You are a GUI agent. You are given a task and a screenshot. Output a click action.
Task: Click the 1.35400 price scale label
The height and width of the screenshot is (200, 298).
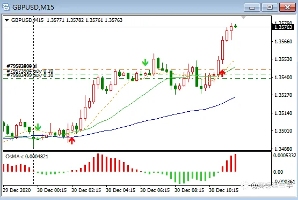pos(283,77)
